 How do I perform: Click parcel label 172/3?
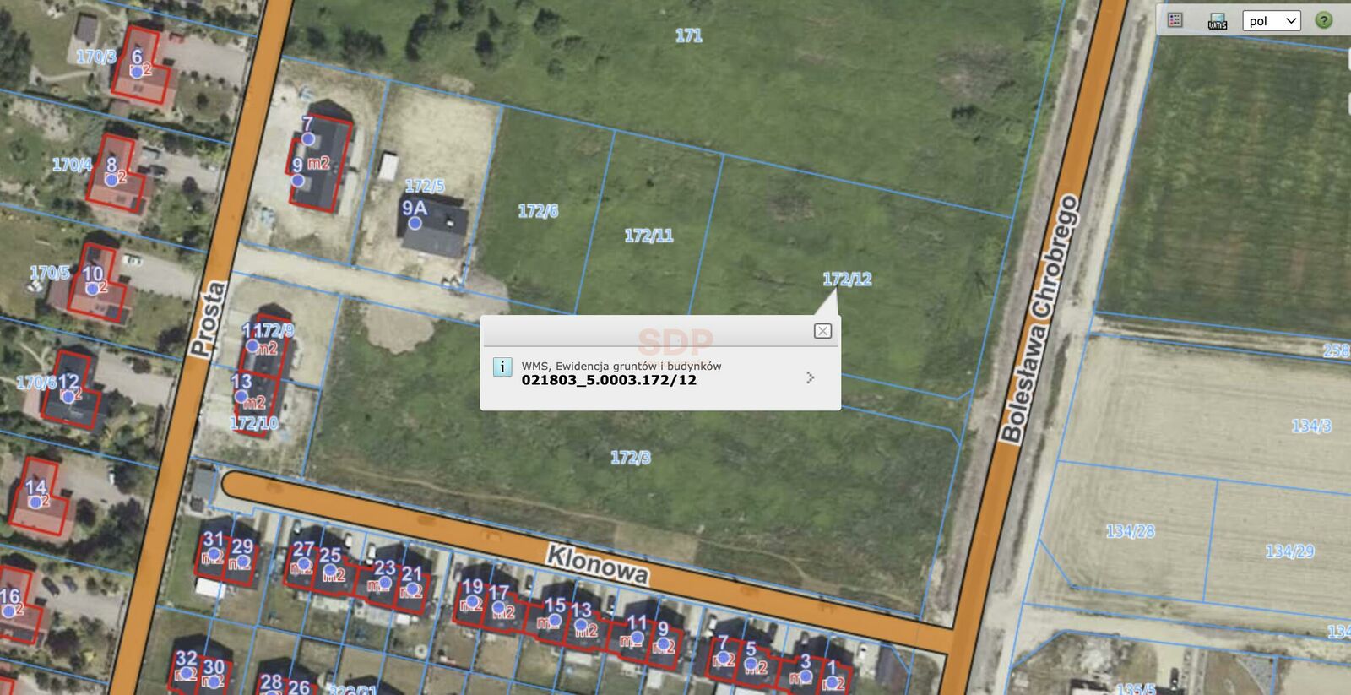[631, 458]
